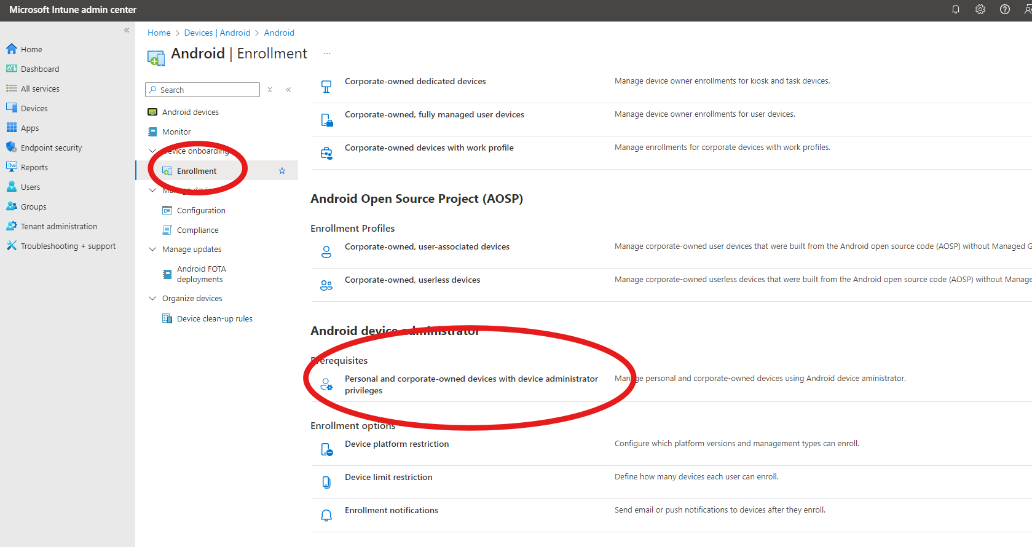This screenshot has height=547, width=1032.
Task: Collapse the Manage updates section
Action: pos(152,249)
